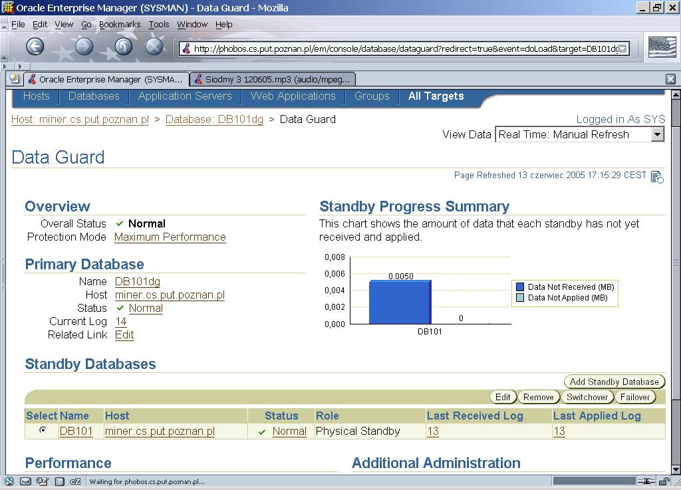This screenshot has height=490, width=681.
Task: Select the DB101 standby radio button
Action: (43, 429)
